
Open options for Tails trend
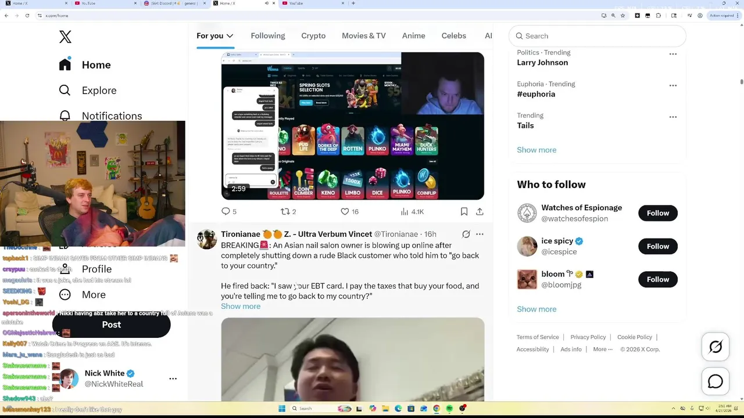pyautogui.click(x=673, y=117)
